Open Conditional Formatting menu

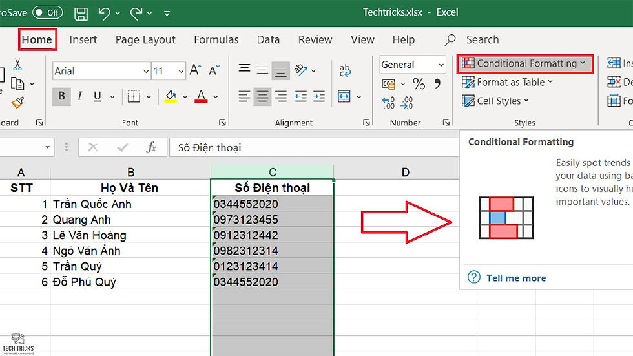pyautogui.click(x=524, y=63)
